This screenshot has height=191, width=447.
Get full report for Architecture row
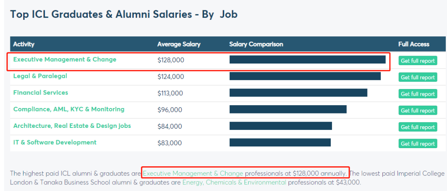click(418, 127)
